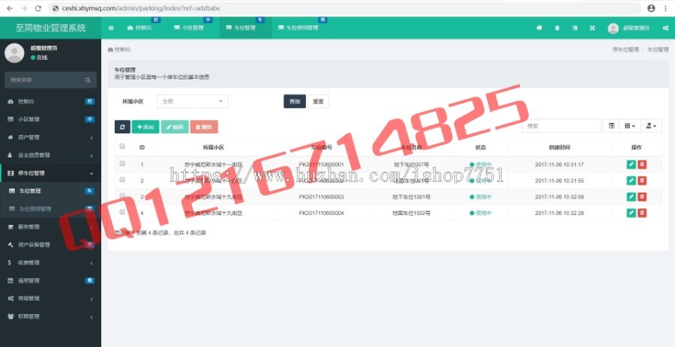
Task: Check the select-all checkbox in table header
Action: pyautogui.click(x=122, y=147)
